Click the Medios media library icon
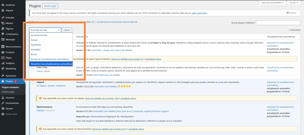Viewport: 304px width, 135px height. 3,23
